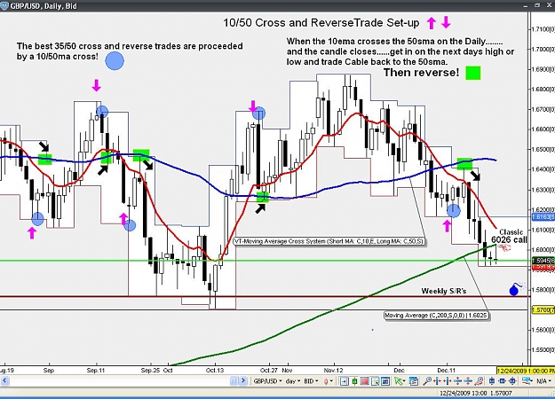Open the N/A dropdown at toolbar end

(544, 381)
